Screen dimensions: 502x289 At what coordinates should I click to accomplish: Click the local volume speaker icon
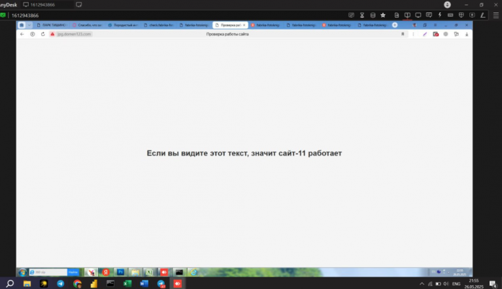click(x=446, y=284)
